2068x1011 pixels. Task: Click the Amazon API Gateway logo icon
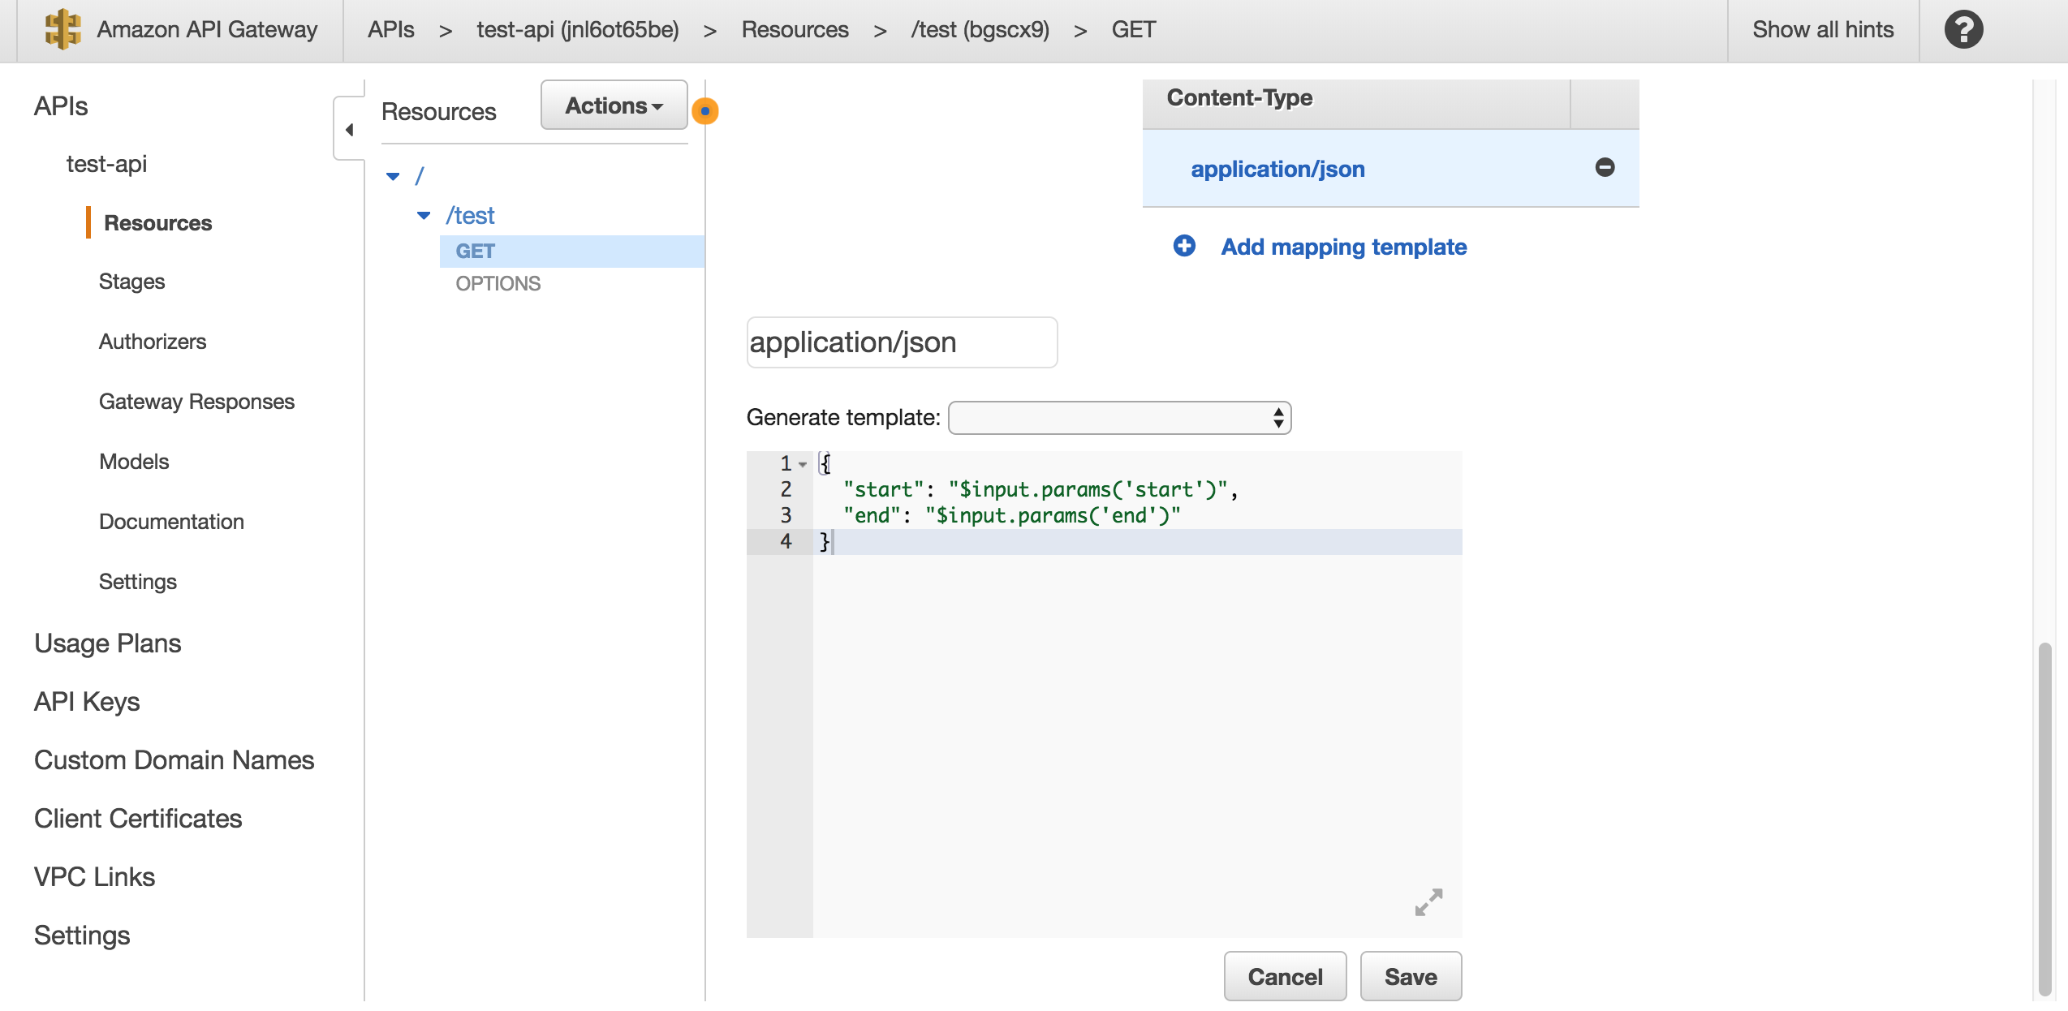pyautogui.click(x=62, y=30)
